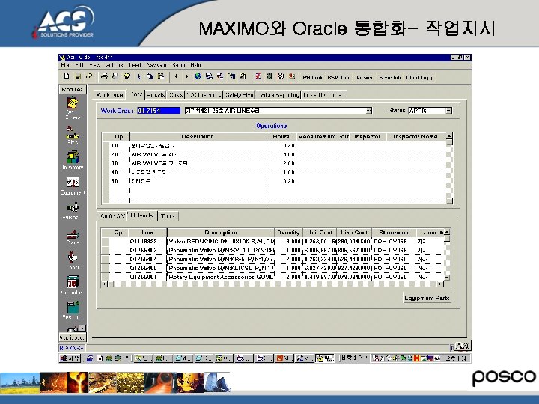The width and height of the screenshot is (539, 404).
Task: Click the red checkmark toolbar icon
Action: (258, 76)
